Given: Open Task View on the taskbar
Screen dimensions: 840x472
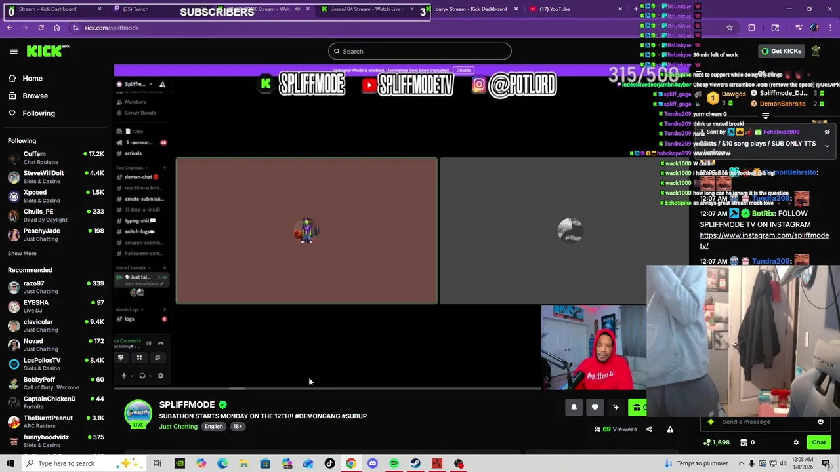Looking at the screenshot, I should (x=157, y=463).
